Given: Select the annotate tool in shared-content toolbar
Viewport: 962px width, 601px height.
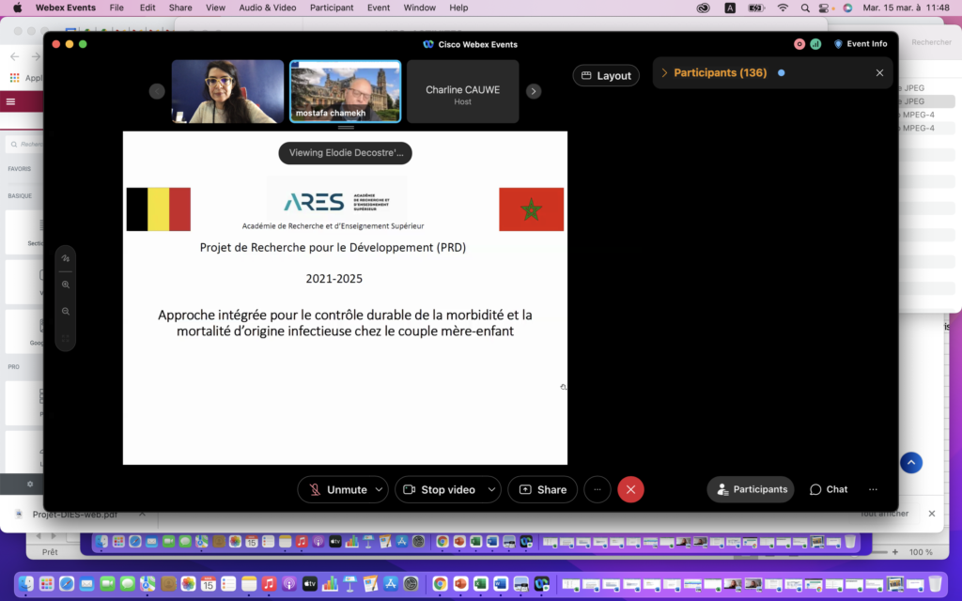Looking at the screenshot, I should pos(66,258).
